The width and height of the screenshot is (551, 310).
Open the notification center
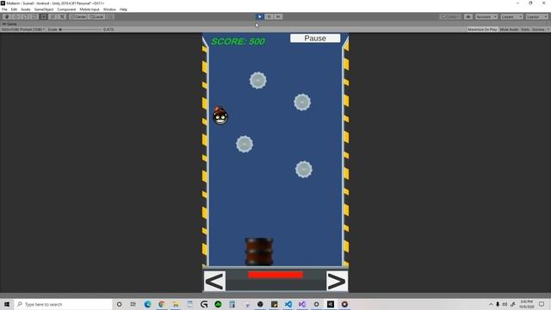click(542, 304)
